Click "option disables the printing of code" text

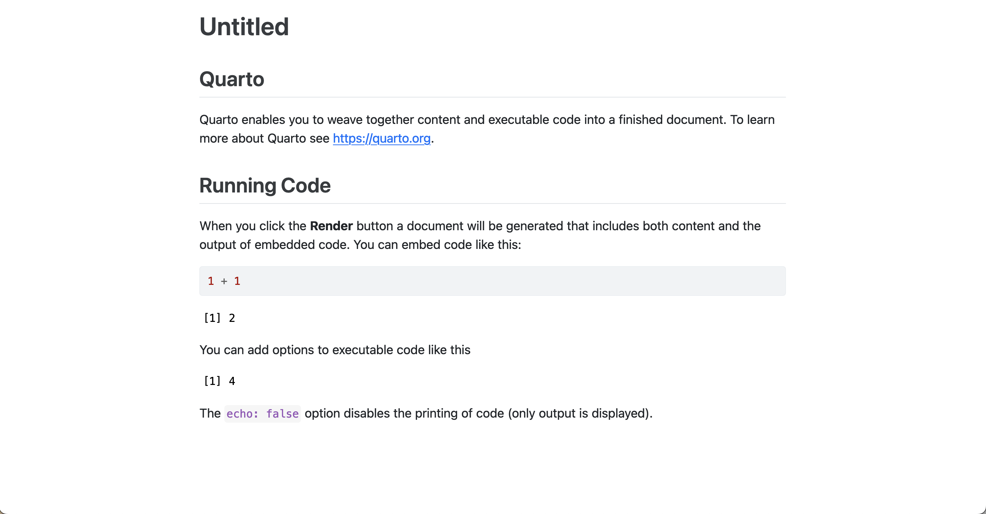point(404,414)
